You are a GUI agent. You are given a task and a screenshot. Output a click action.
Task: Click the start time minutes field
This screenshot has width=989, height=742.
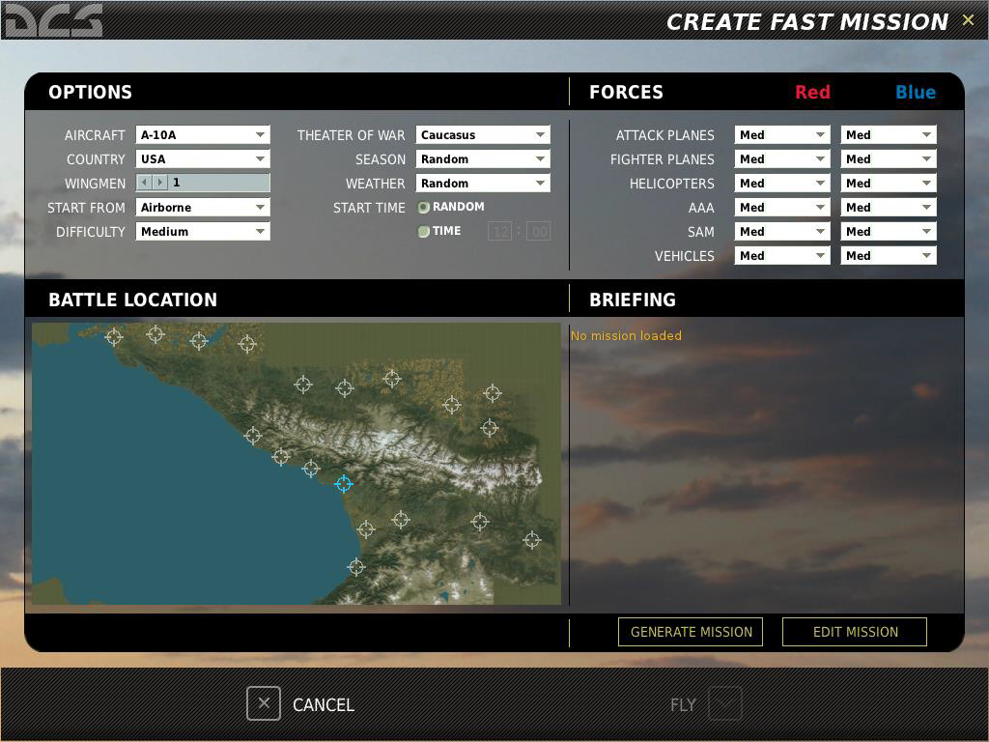[x=538, y=231]
